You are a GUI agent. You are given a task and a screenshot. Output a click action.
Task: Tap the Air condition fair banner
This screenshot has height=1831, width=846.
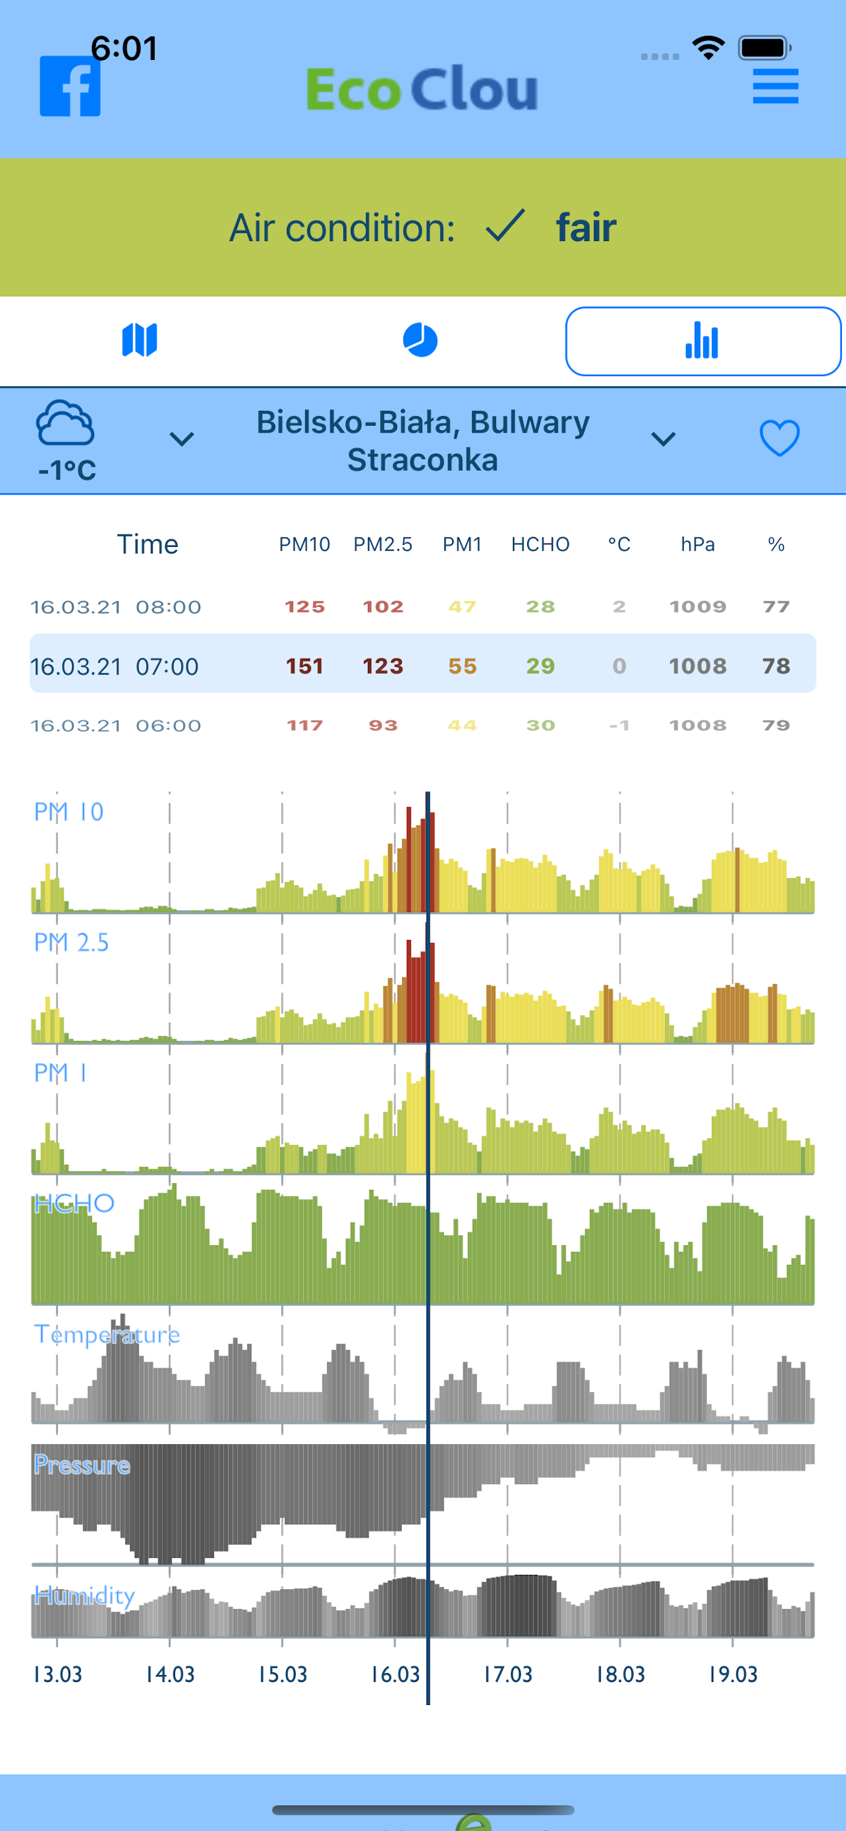(x=423, y=228)
